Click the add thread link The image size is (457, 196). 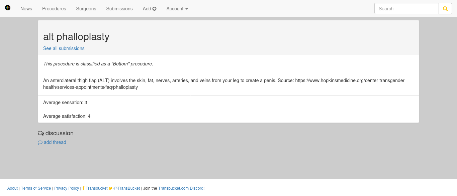pyautogui.click(x=55, y=142)
